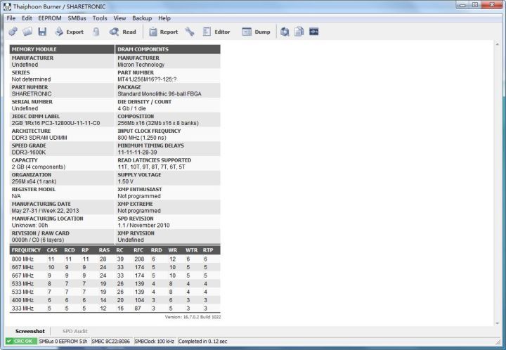
Task: Click '333 MHz' in the frequency table
Action: pyautogui.click(x=22, y=309)
